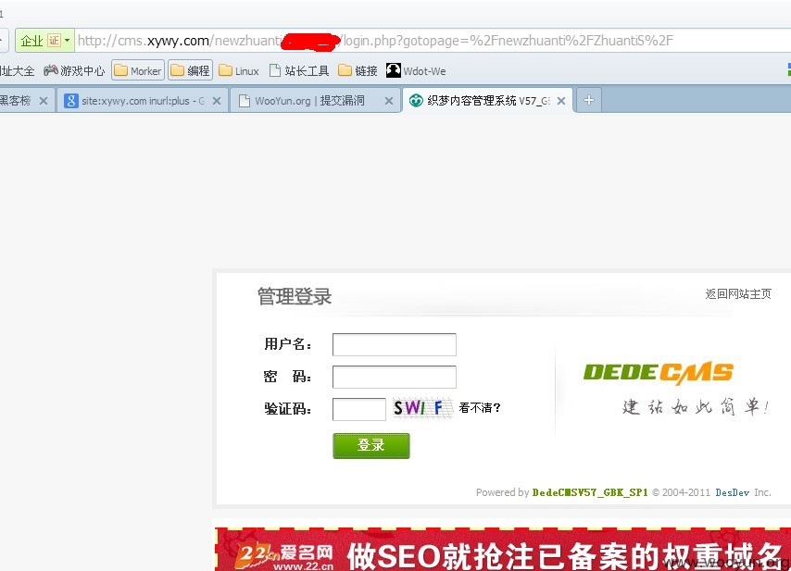Open the 链接 bookmark folder
791x571 pixels.
[x=358, y=71]
